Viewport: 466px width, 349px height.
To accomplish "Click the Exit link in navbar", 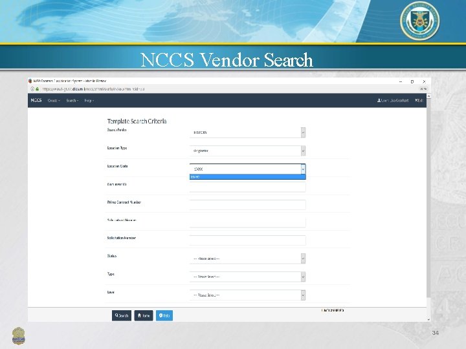I will pyautogui.click(x=419, y=101).
